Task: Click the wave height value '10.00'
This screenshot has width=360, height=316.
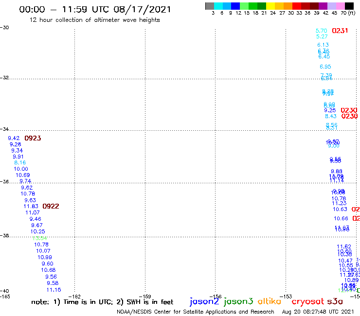Action: (x=21, y=169)
